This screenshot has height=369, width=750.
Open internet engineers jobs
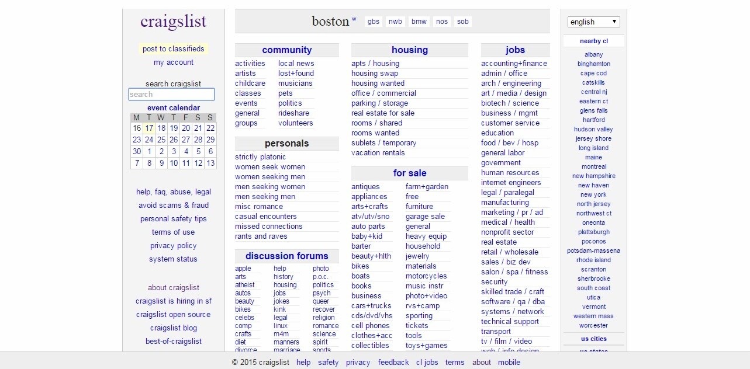(511, 183)
